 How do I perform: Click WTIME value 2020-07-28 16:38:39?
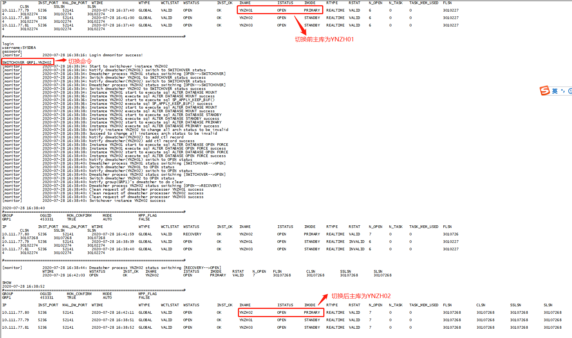click(113, 242)
